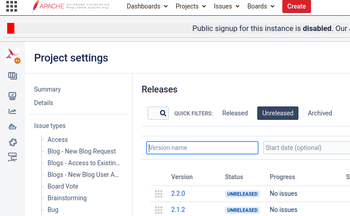Screen dimensions: 350x216
Task: Select Blogs - Access to Existing issue type
Action: [x=84, y=163]
